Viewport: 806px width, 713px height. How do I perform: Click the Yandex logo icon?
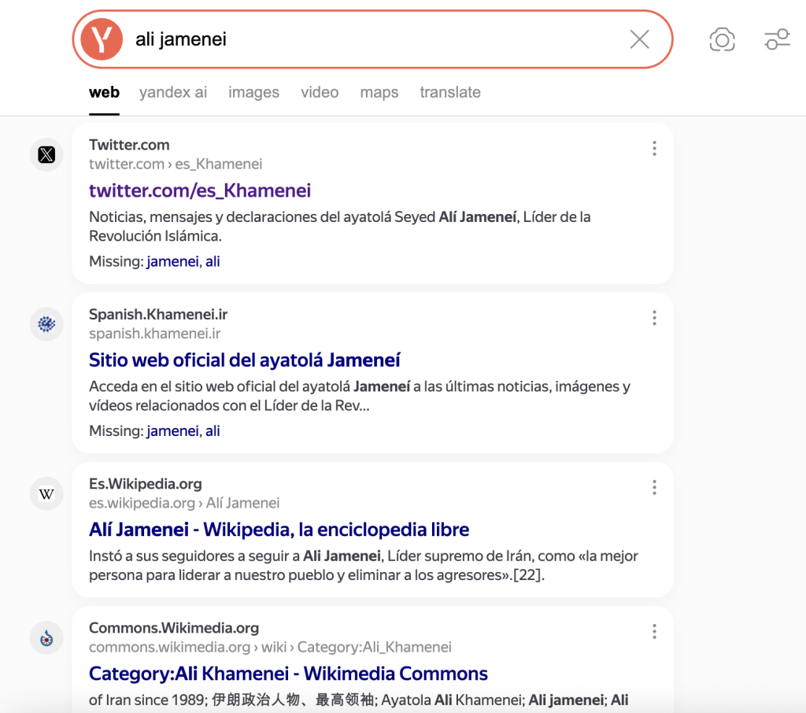click(102, 39)
